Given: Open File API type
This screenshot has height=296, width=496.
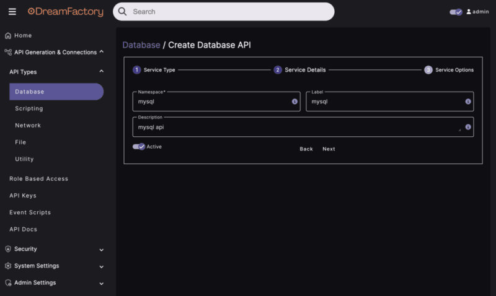Looking at the screenshot, I should pyautogui.click(x=20, y=142).
